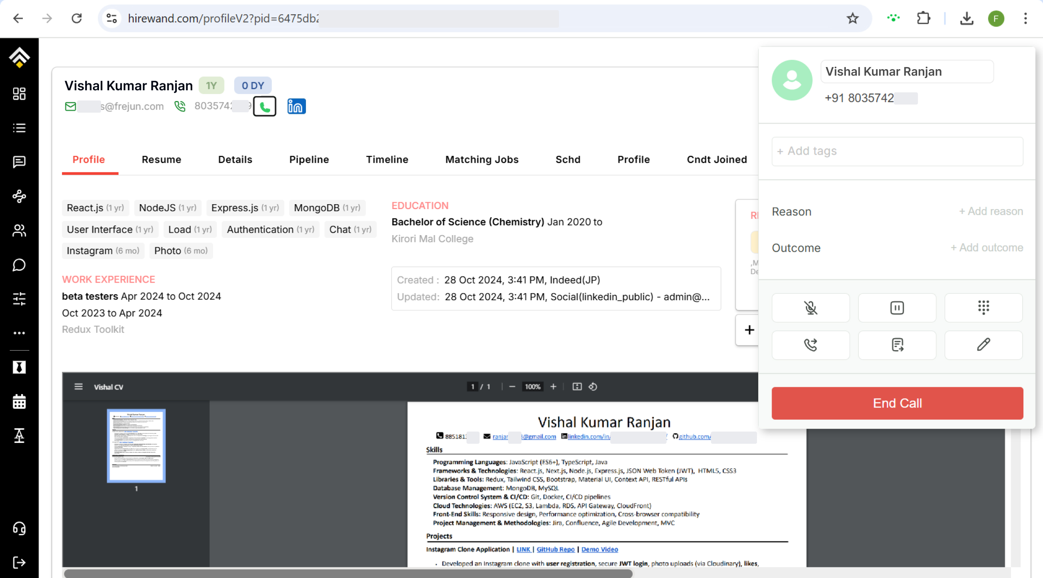This screenshot has width=1043, height=578.
Task: Click the LinkedIn profile icon
Action: (x=297, y=107)
